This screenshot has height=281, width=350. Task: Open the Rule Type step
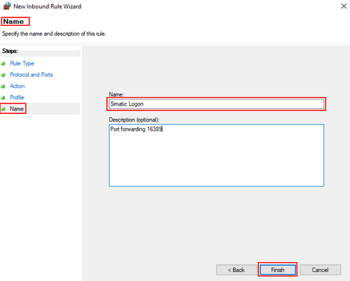pos(22,64)
